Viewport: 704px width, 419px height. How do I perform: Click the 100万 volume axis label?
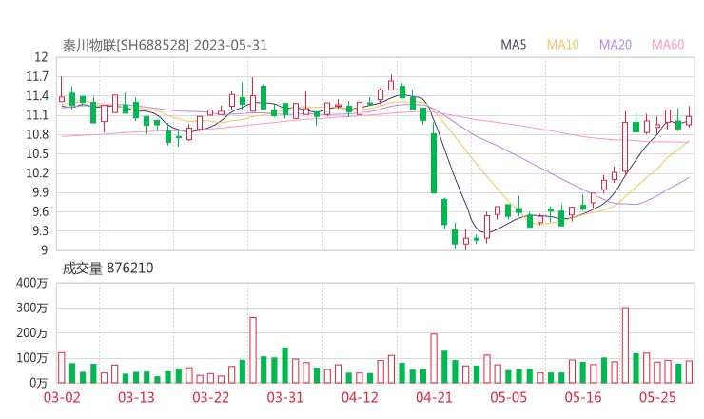[32, 358]
